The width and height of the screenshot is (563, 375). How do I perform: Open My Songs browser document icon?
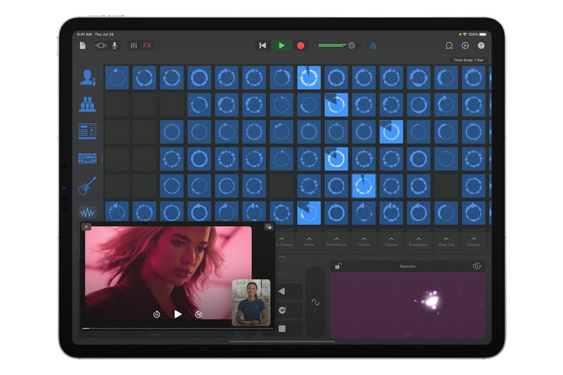82,46
